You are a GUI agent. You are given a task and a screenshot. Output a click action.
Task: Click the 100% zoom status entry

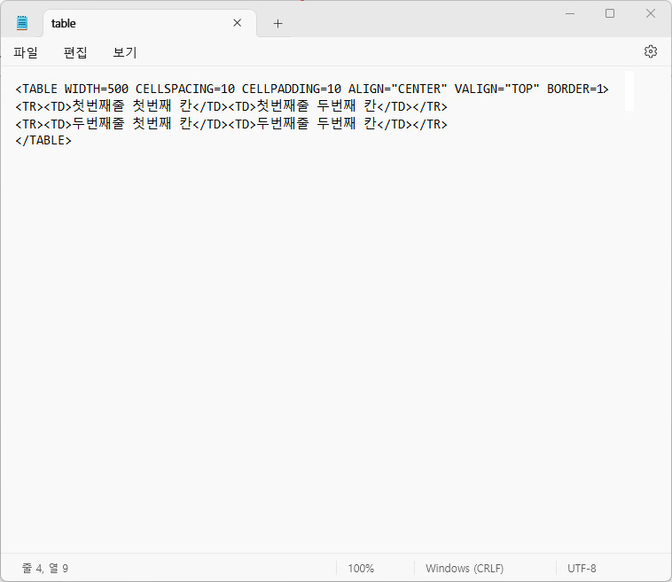pos(361,569)
